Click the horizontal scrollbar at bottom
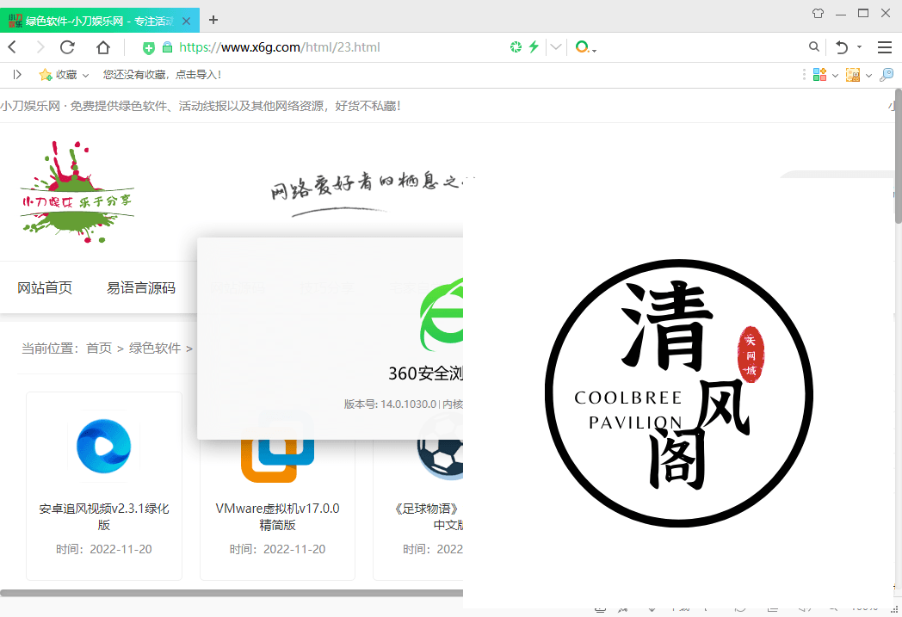Image resolution: width=902 pixels, height=617 pixels. 232,593
